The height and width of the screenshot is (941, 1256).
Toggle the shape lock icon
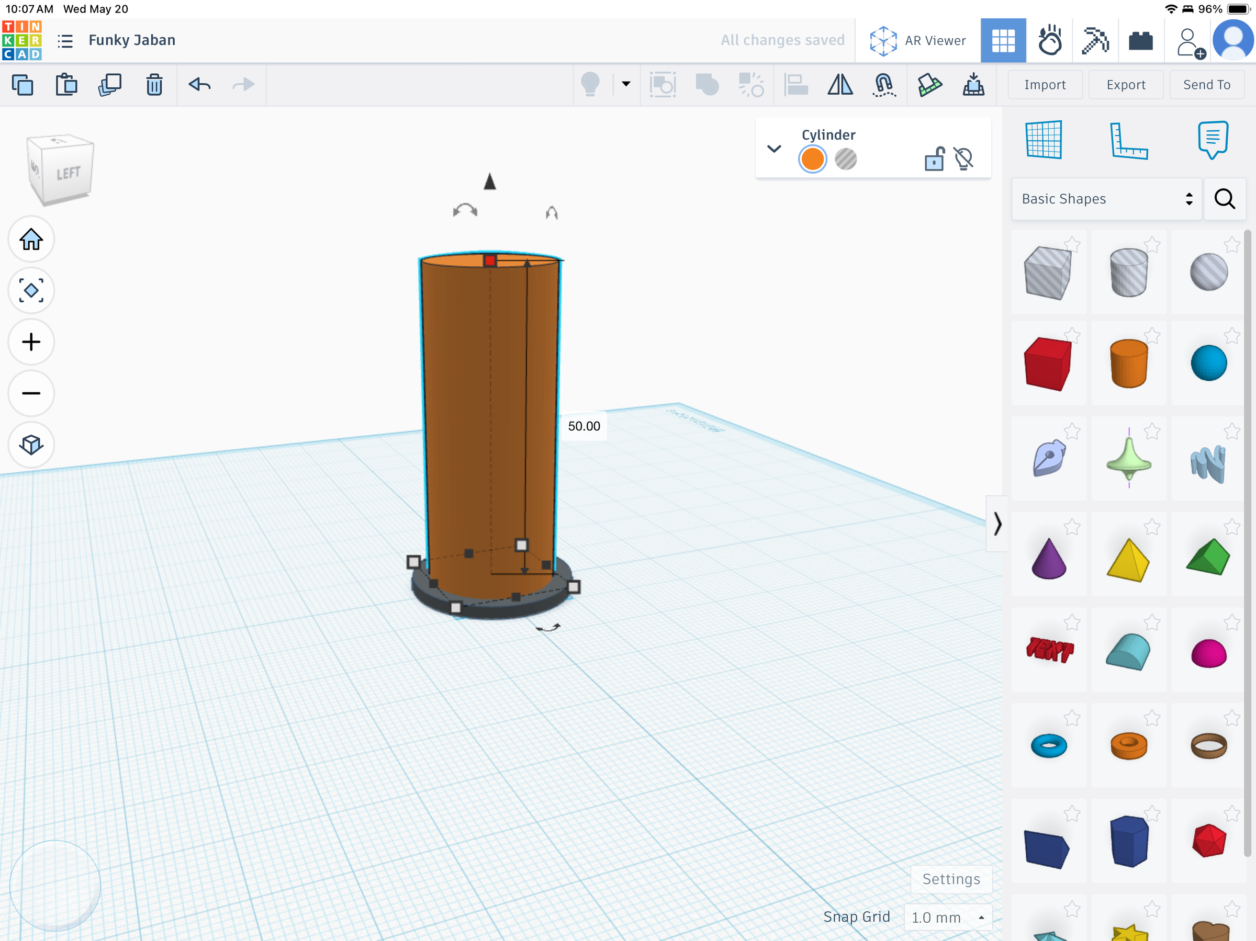tap(934, 159)
